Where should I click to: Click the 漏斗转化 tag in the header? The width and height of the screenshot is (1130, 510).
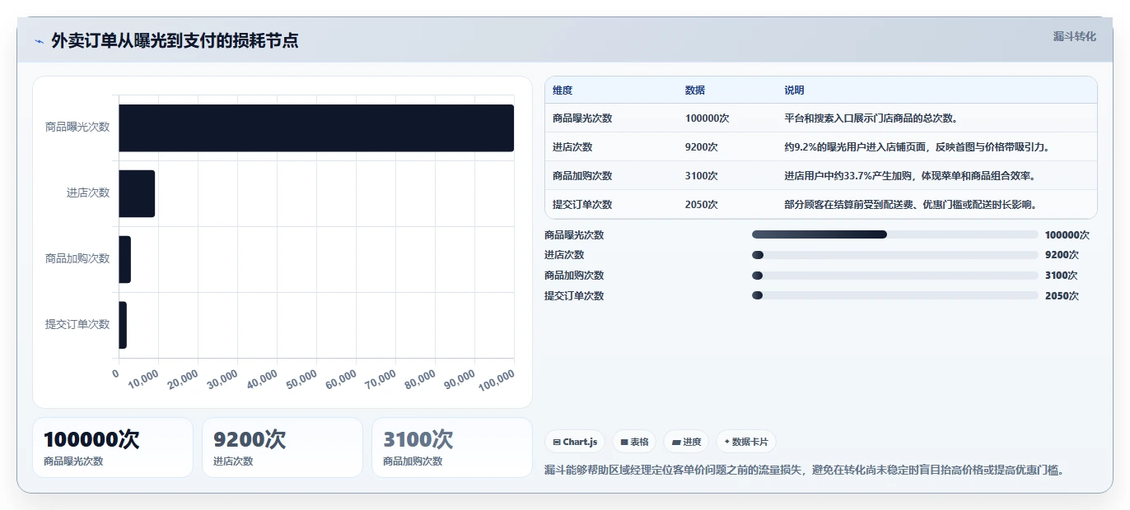point(1075,37)
